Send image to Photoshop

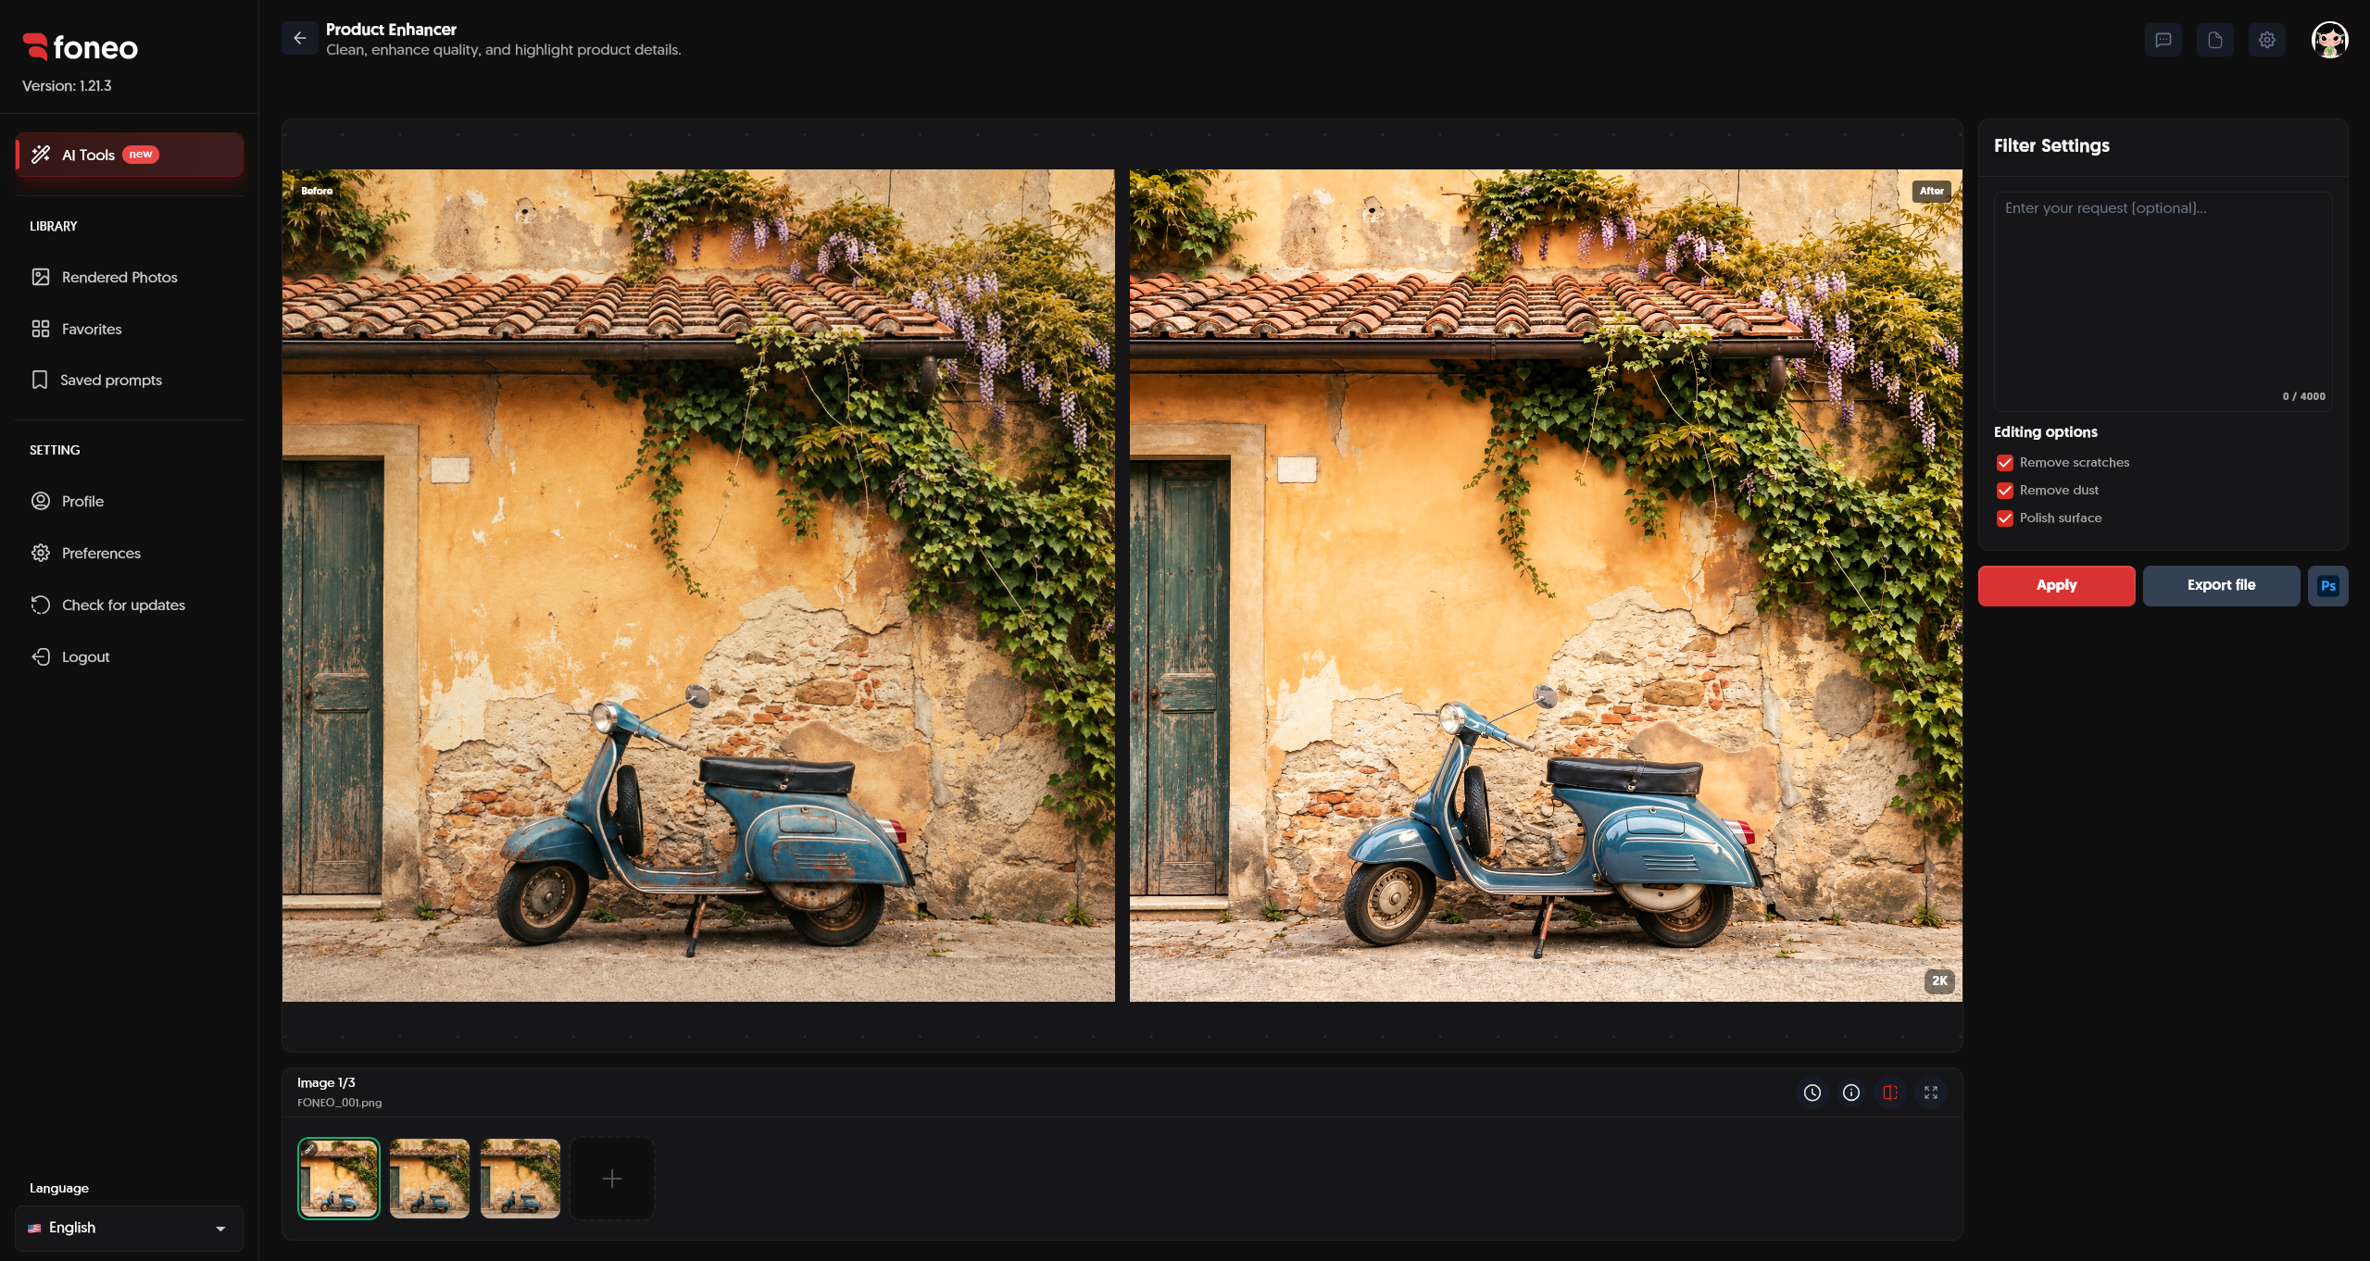[2327, 585]
